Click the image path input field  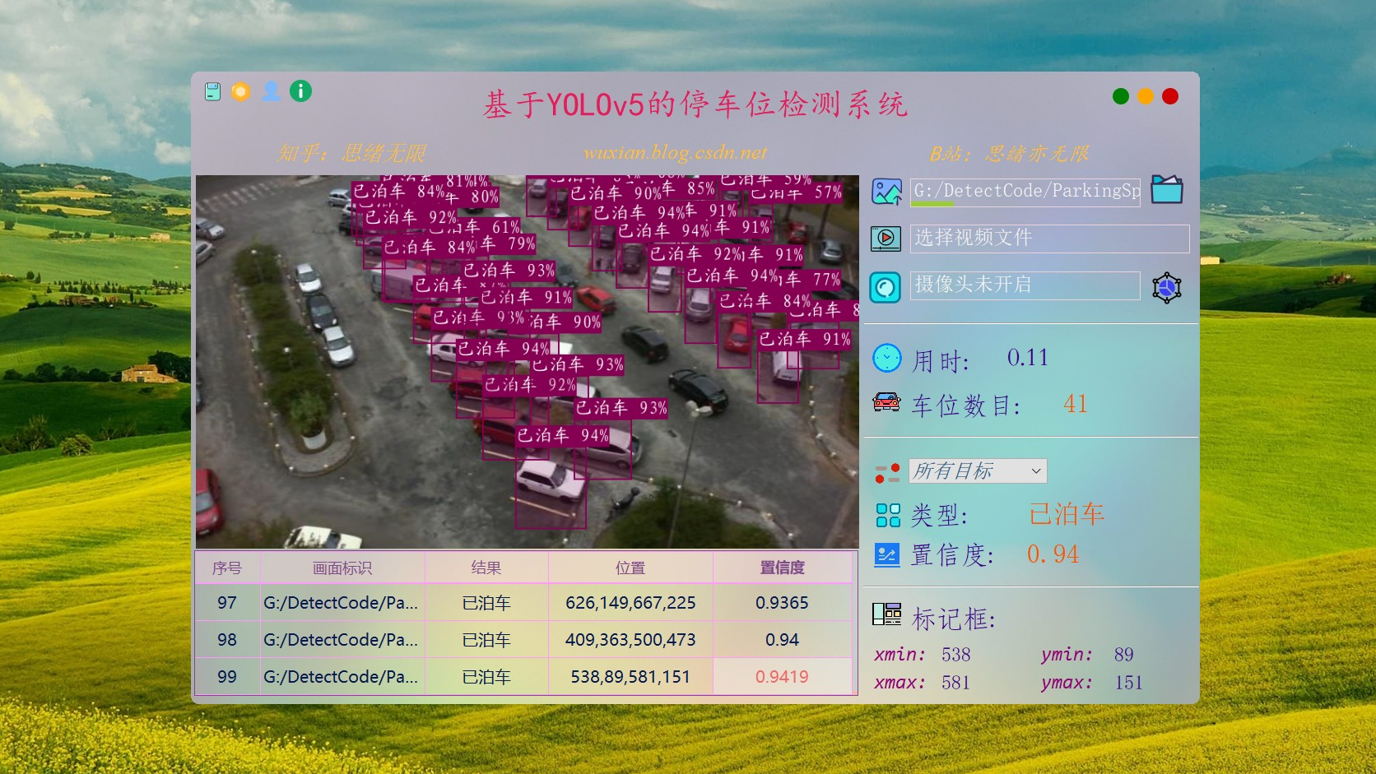click(x=1025, y=192)
